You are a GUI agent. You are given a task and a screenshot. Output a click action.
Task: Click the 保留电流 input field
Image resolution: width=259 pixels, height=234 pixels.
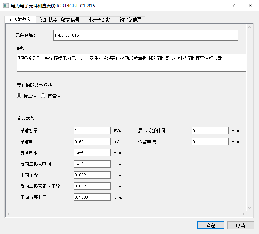(210, 142)
